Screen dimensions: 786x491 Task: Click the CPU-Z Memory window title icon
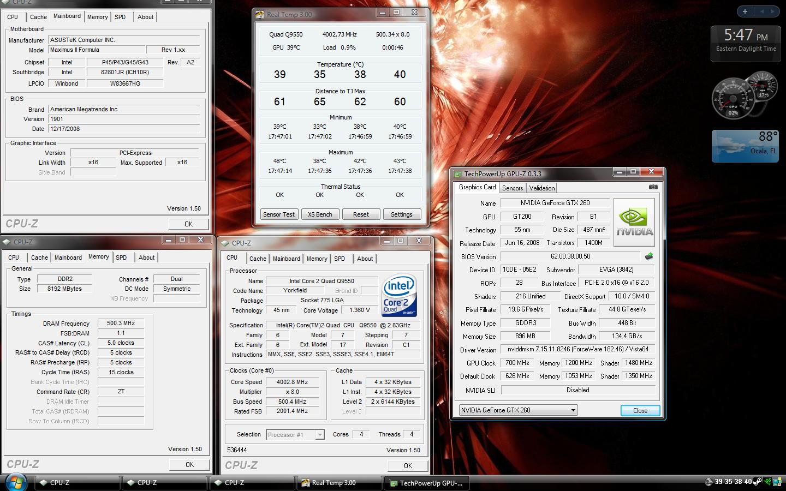[x=7, y=242]
